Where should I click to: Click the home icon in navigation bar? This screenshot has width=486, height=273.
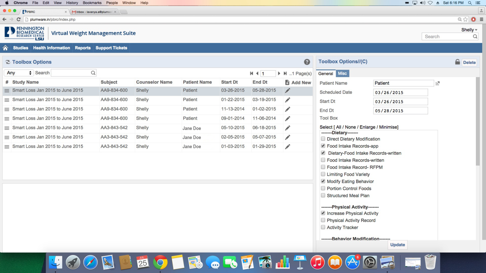(5, 48)
